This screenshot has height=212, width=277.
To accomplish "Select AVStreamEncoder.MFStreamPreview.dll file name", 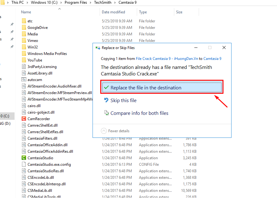I will 60,93.
